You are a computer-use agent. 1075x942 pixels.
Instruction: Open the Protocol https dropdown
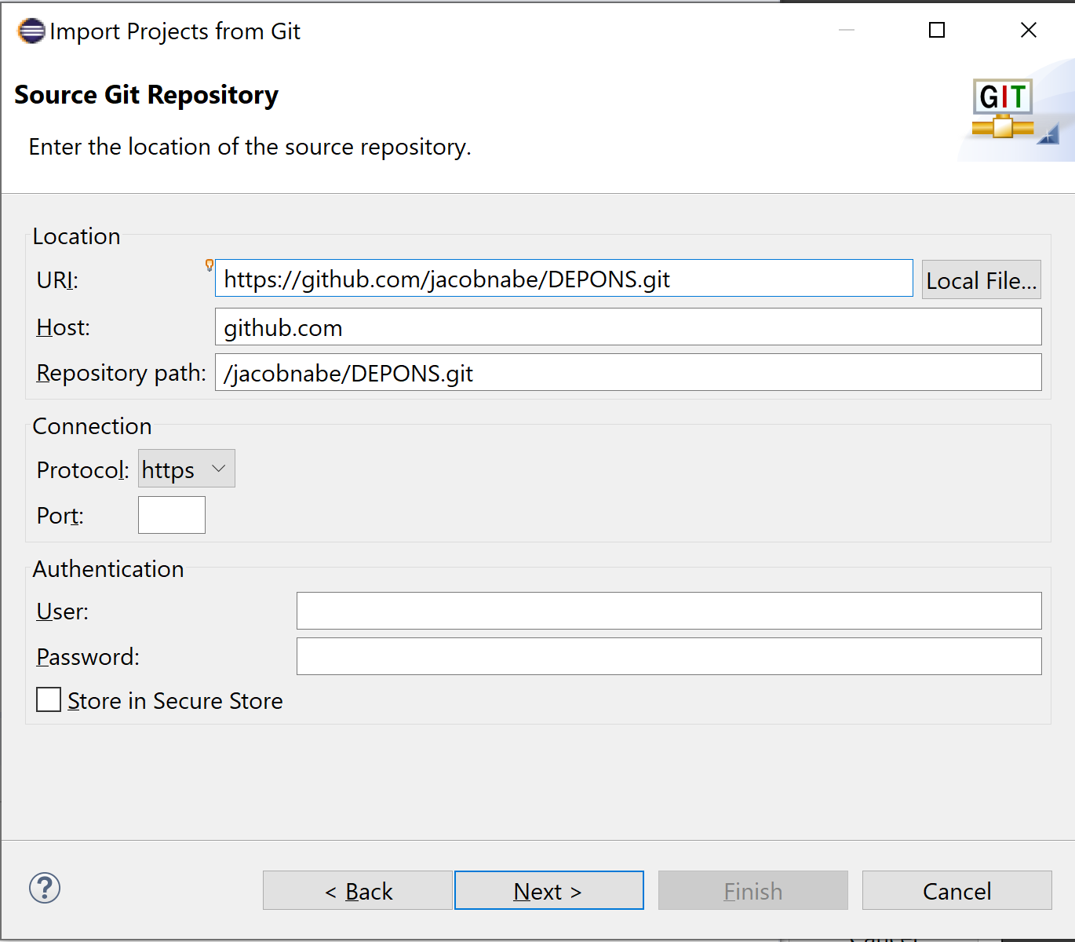(187, 469)
